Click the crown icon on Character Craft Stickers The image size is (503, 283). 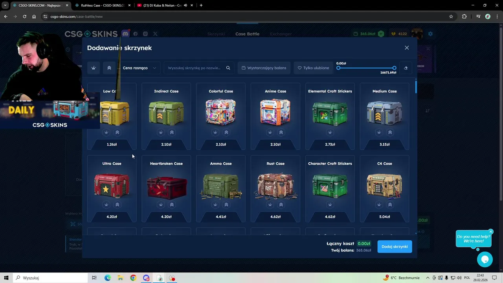330,205
